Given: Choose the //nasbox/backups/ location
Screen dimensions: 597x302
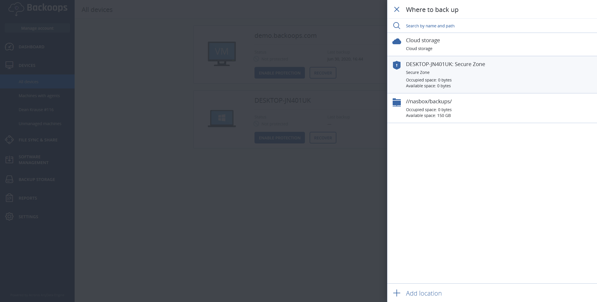Looking at the screenshot, I should [492, 108].
